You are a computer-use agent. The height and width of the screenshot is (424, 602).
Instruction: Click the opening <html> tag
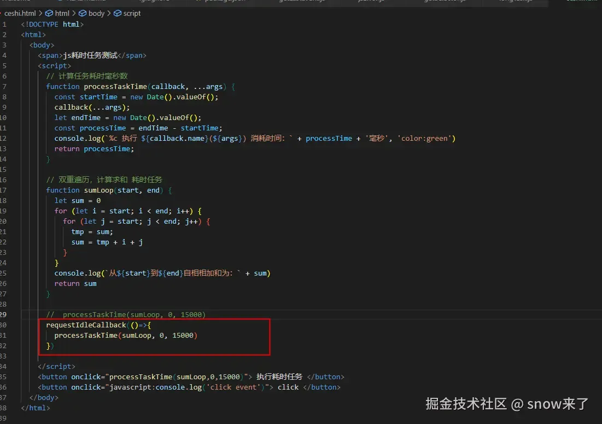click(33, 35)
